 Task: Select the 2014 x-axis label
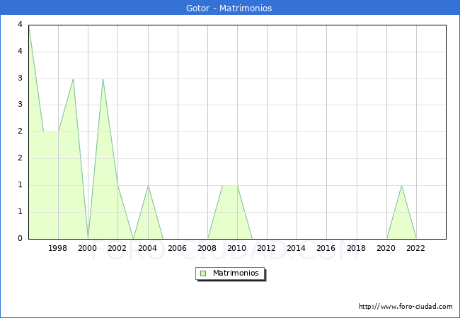[x=296, y=248]
